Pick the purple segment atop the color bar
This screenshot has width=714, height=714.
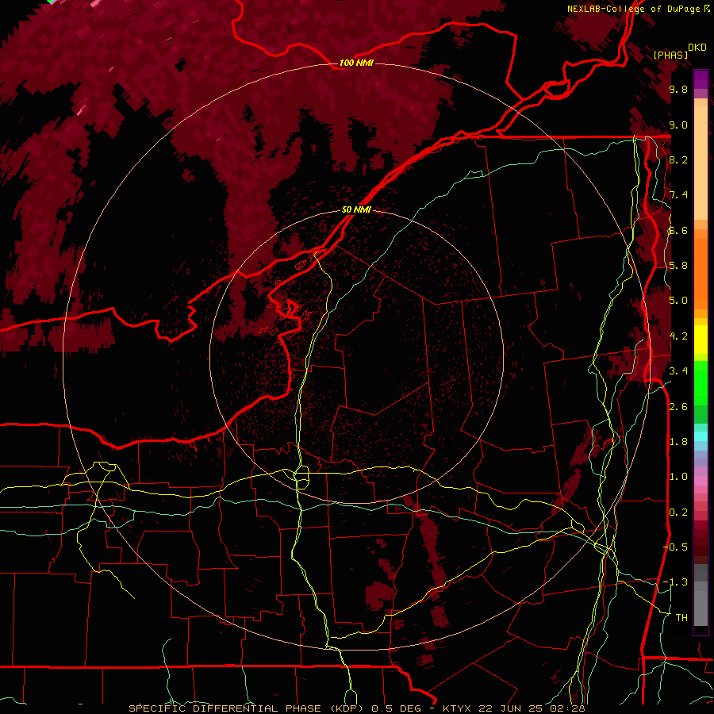point(701,79)
